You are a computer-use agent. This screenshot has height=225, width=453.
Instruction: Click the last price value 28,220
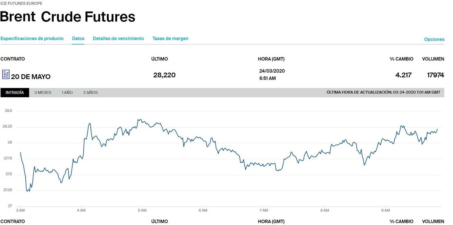(x=164, y=75)
